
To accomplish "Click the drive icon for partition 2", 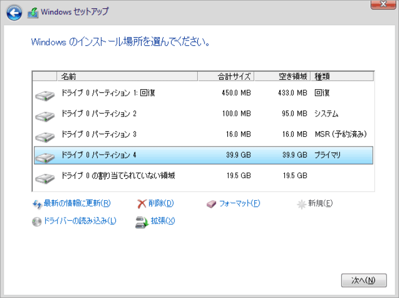I will click(x=45, y=116).
